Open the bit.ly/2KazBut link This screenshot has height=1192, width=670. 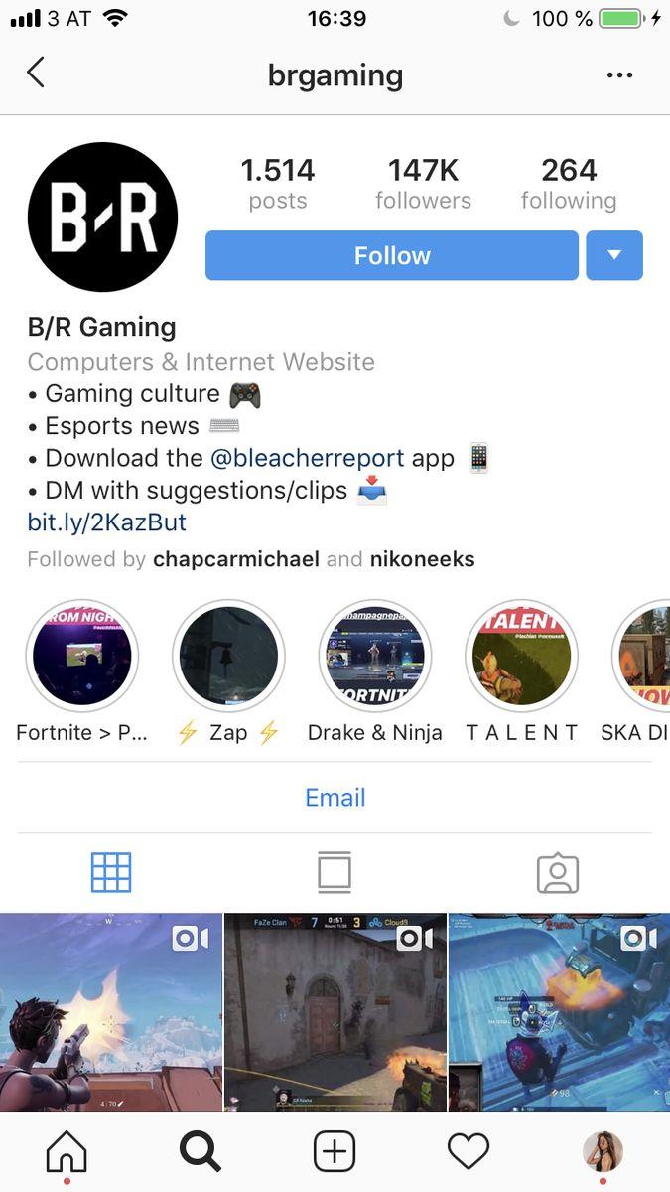[x=107, y=521]
